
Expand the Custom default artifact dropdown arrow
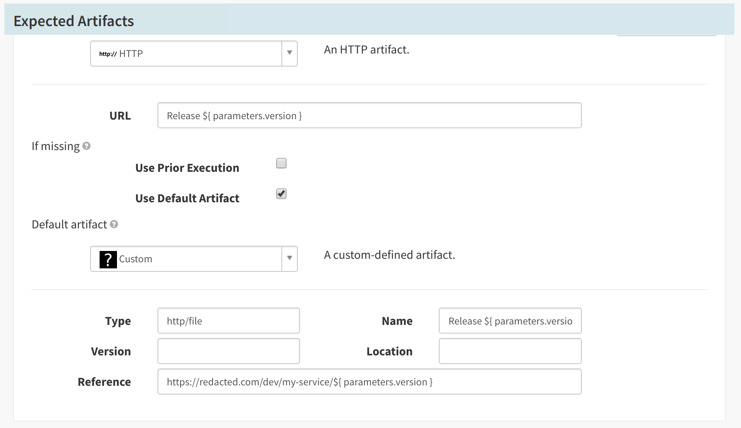290,259
